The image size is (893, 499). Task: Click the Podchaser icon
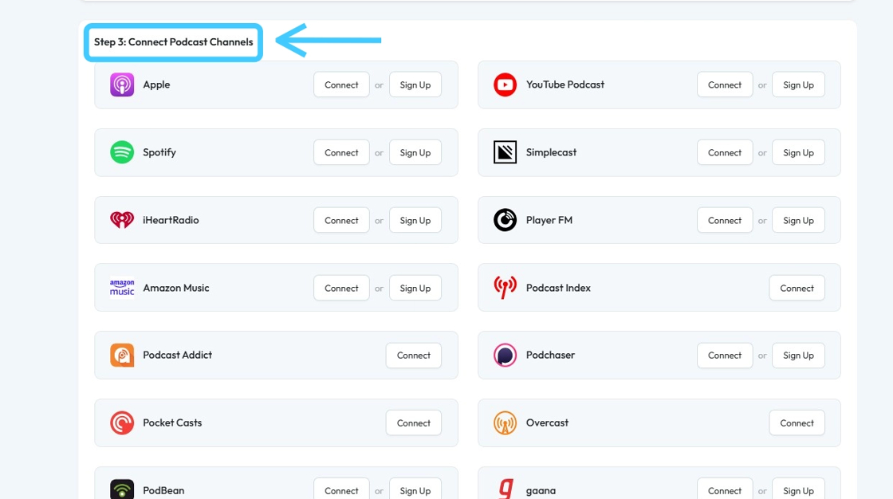[x=506, y=356]
